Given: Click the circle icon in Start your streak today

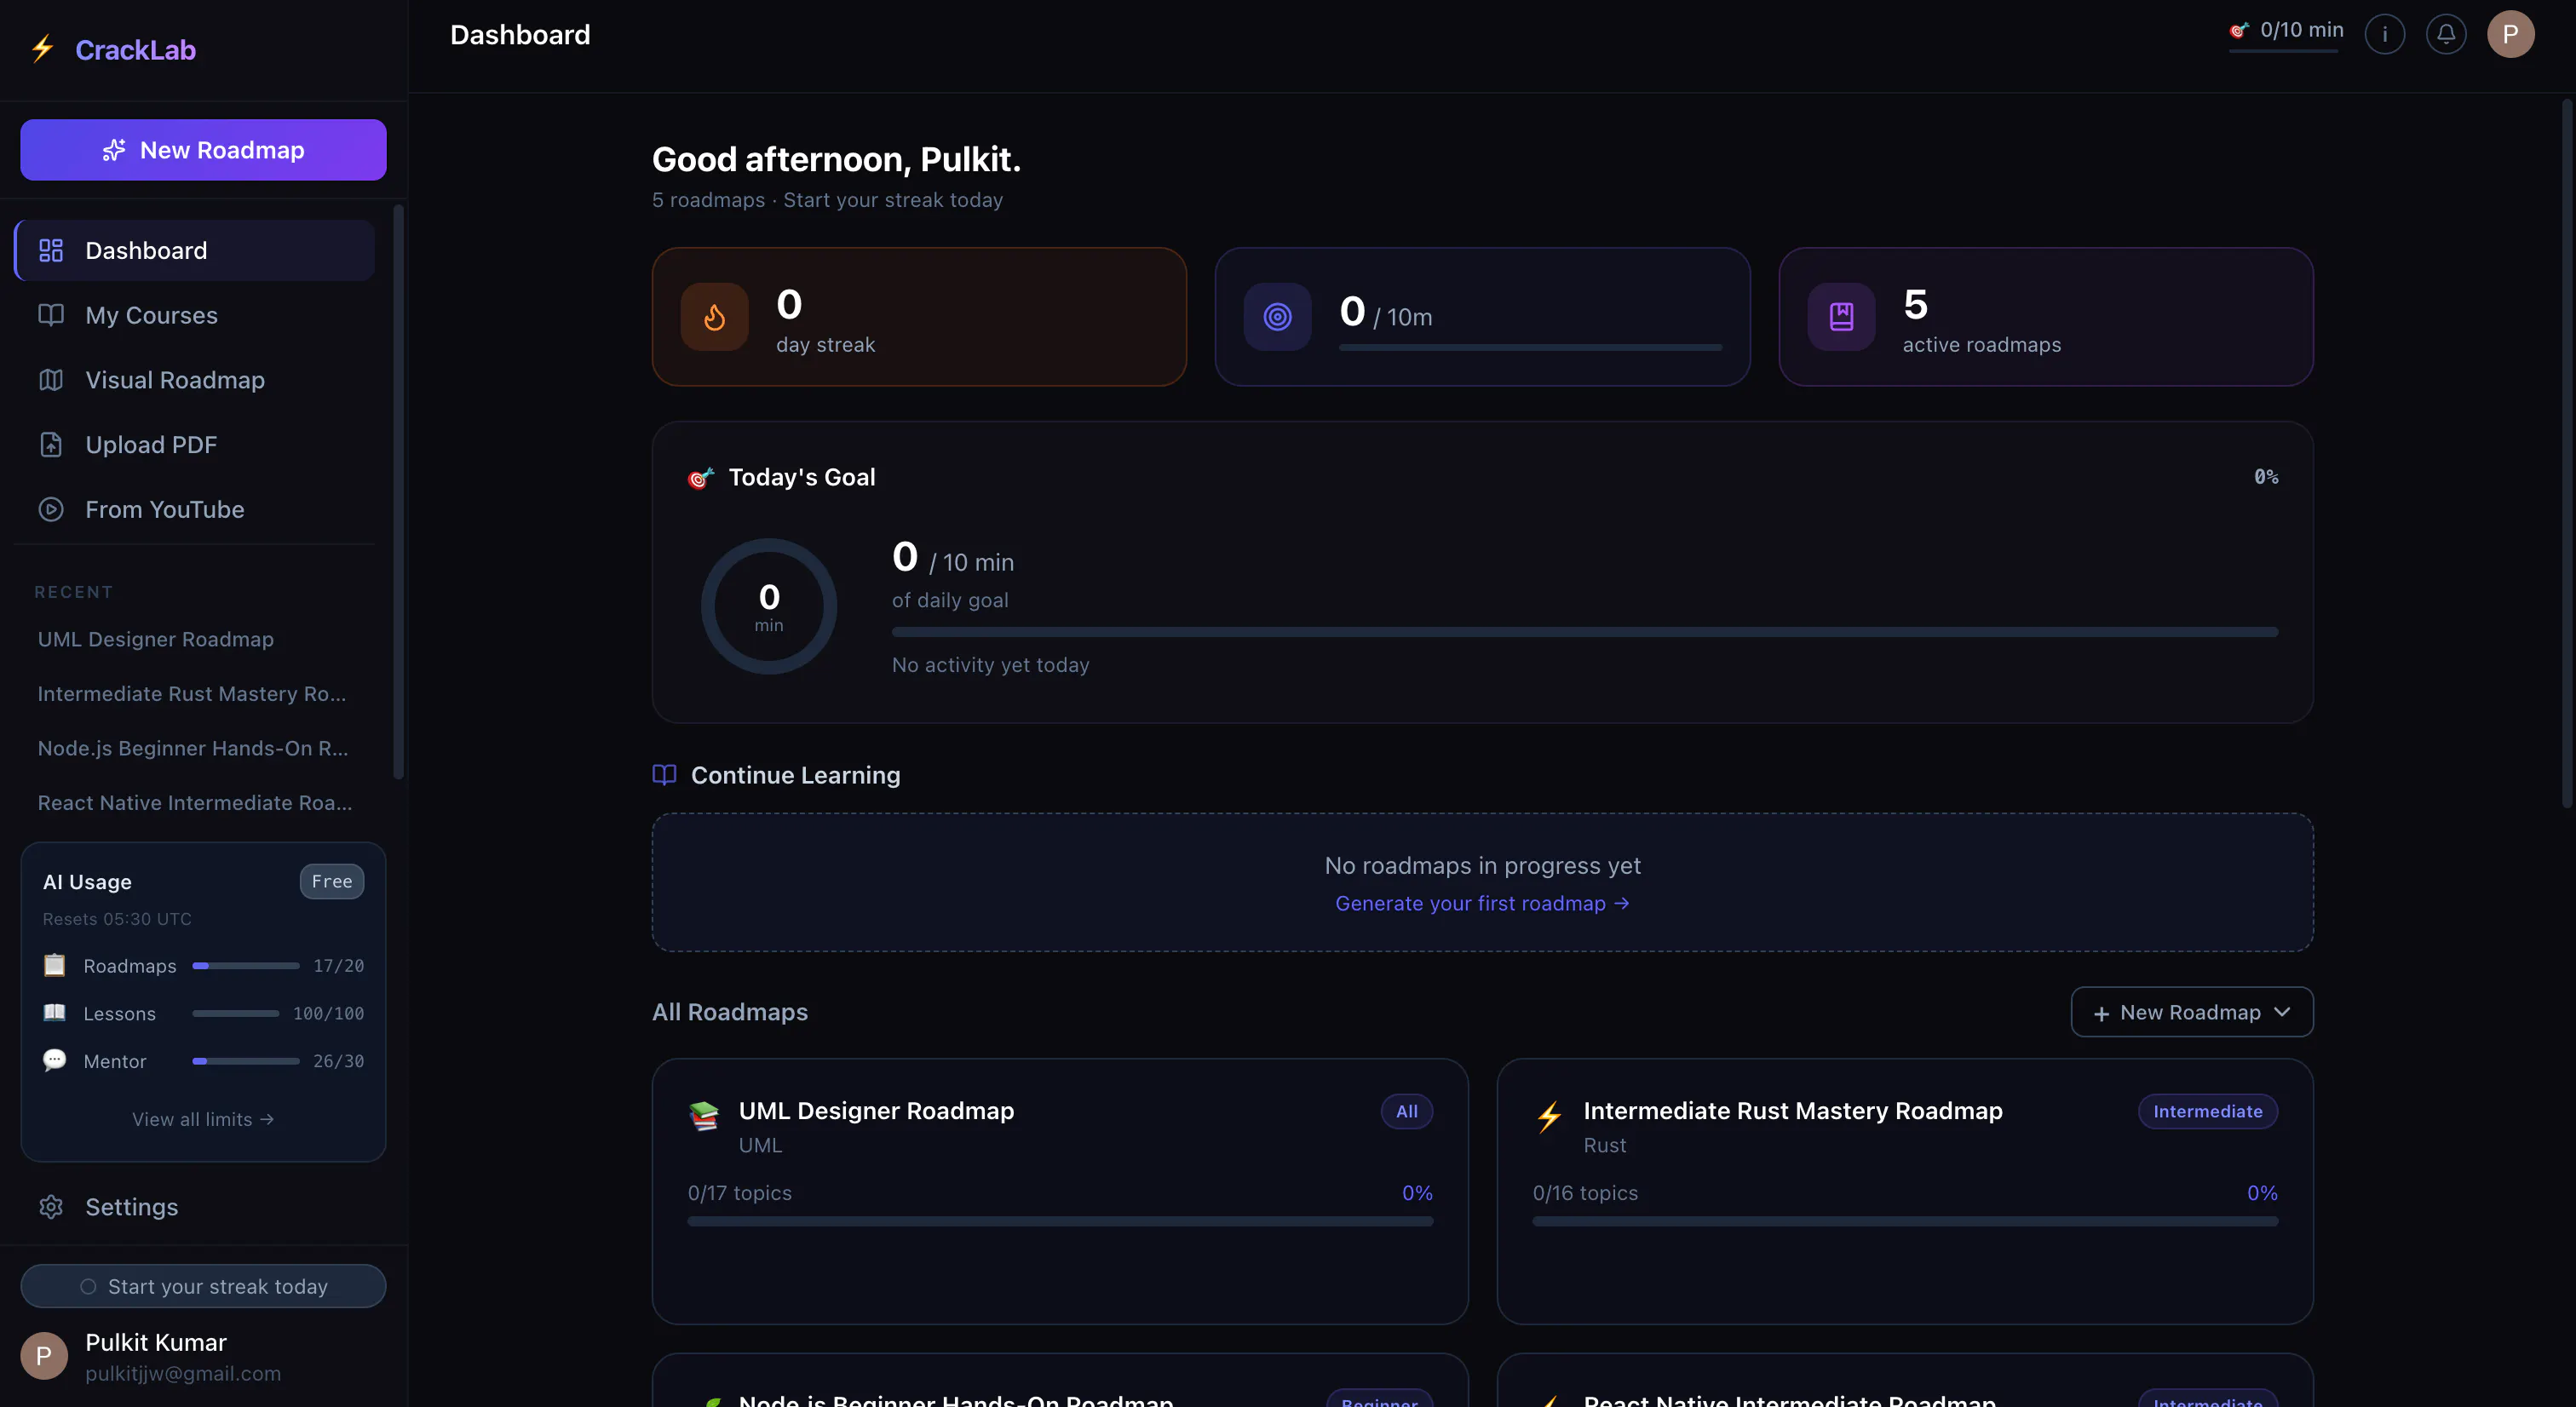Looking at the screenshot, I should tap(88, 1286).
